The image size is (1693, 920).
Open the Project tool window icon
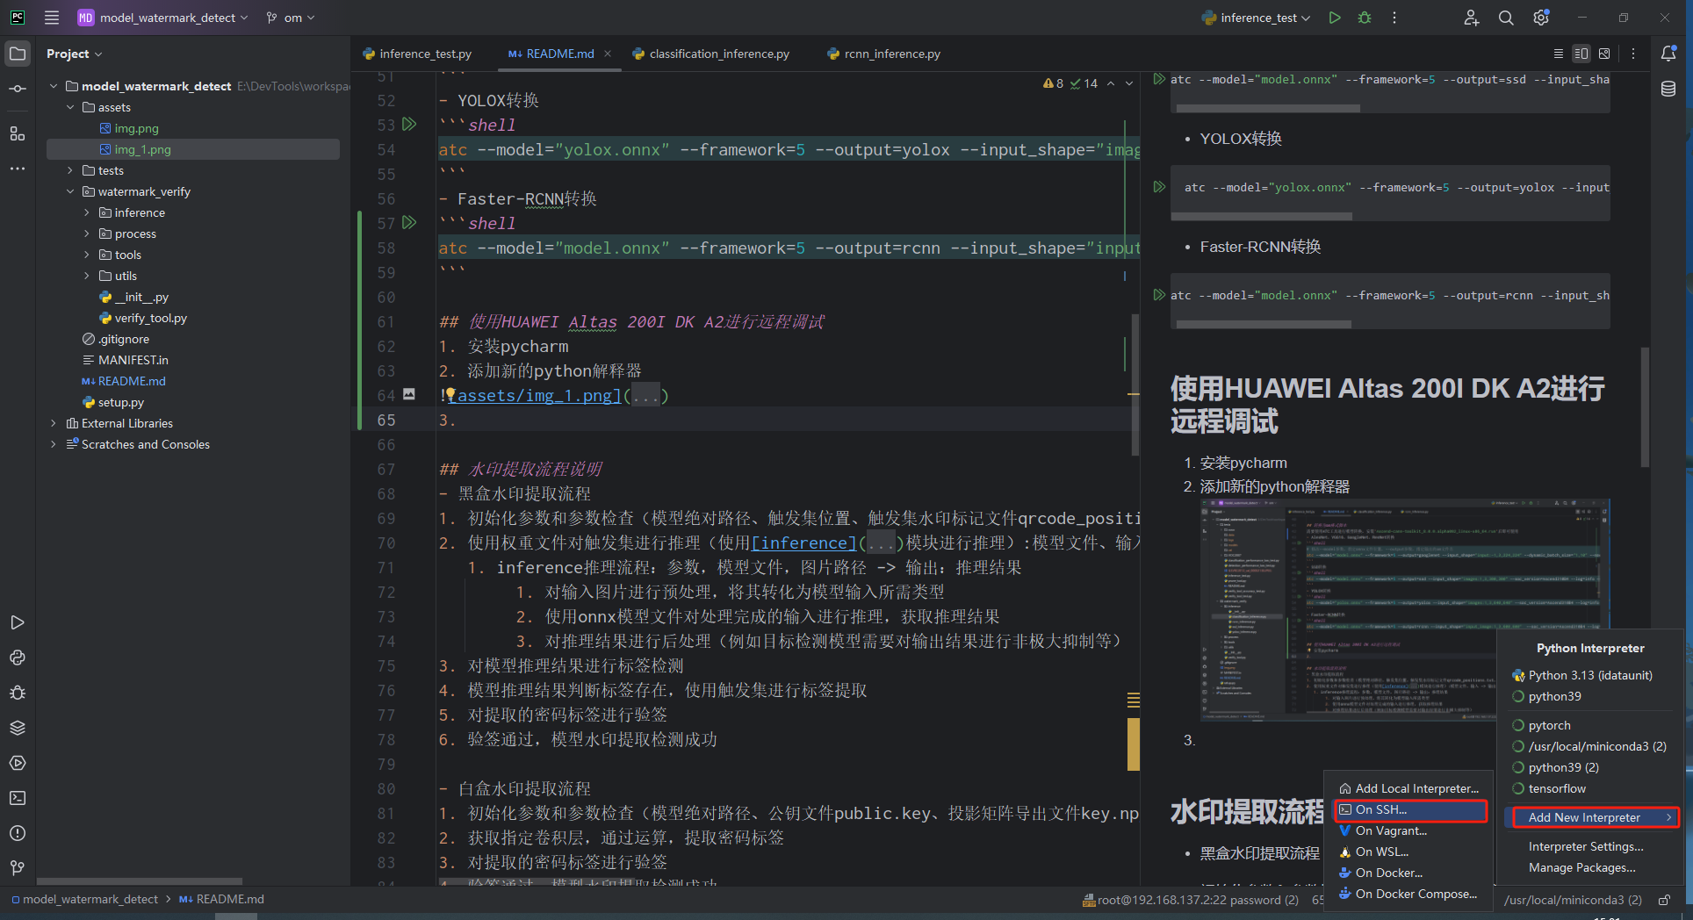pos(18,54)
